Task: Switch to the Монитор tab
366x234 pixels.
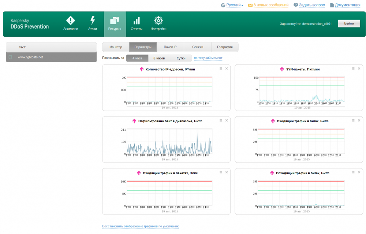Action: (x=116, y=47)
